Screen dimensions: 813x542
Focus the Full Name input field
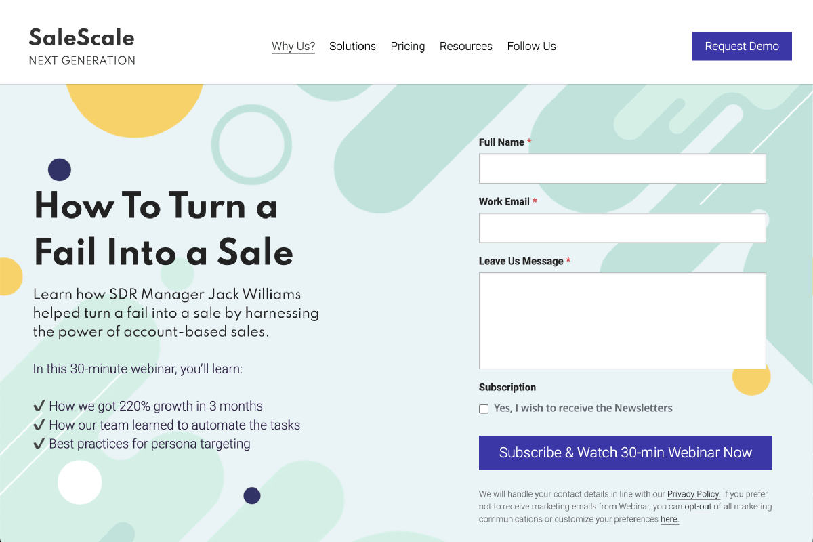click(x=622, y=169)
